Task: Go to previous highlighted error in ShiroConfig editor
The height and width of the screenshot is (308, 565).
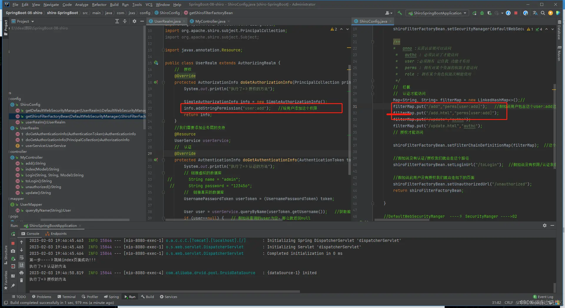Action: click(546, 29)
